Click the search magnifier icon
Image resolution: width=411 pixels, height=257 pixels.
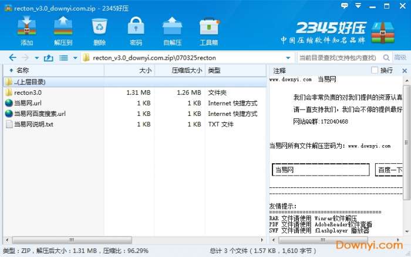click(x=386, y=58)
